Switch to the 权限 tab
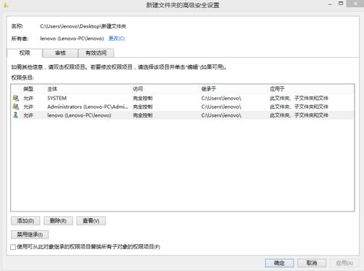The image size is (364, 271). [x=25, y=53]
